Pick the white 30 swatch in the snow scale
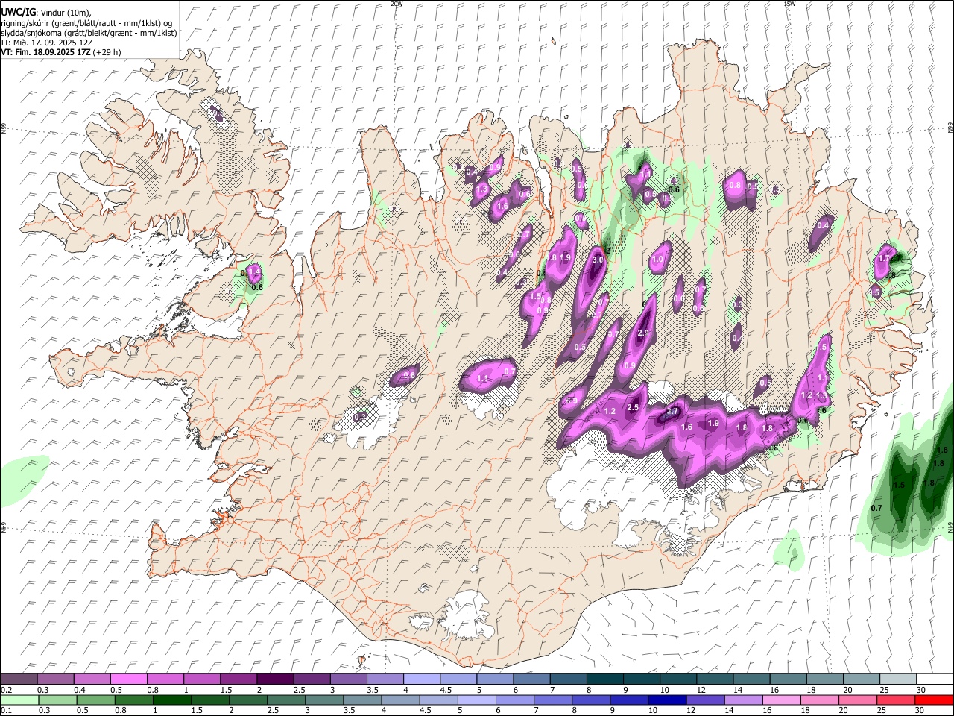The image size is (954, 716). pyautogui.click(x=934, y=679)
